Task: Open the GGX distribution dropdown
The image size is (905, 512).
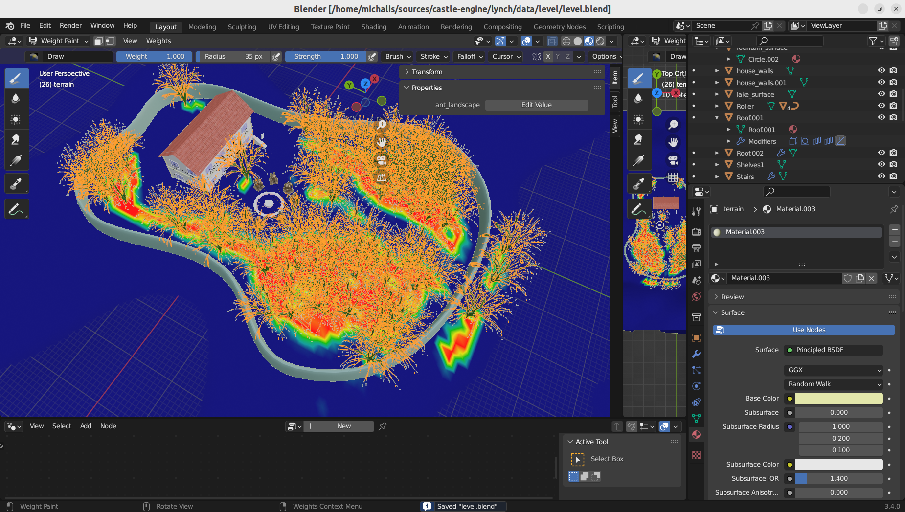Action: 833,370
